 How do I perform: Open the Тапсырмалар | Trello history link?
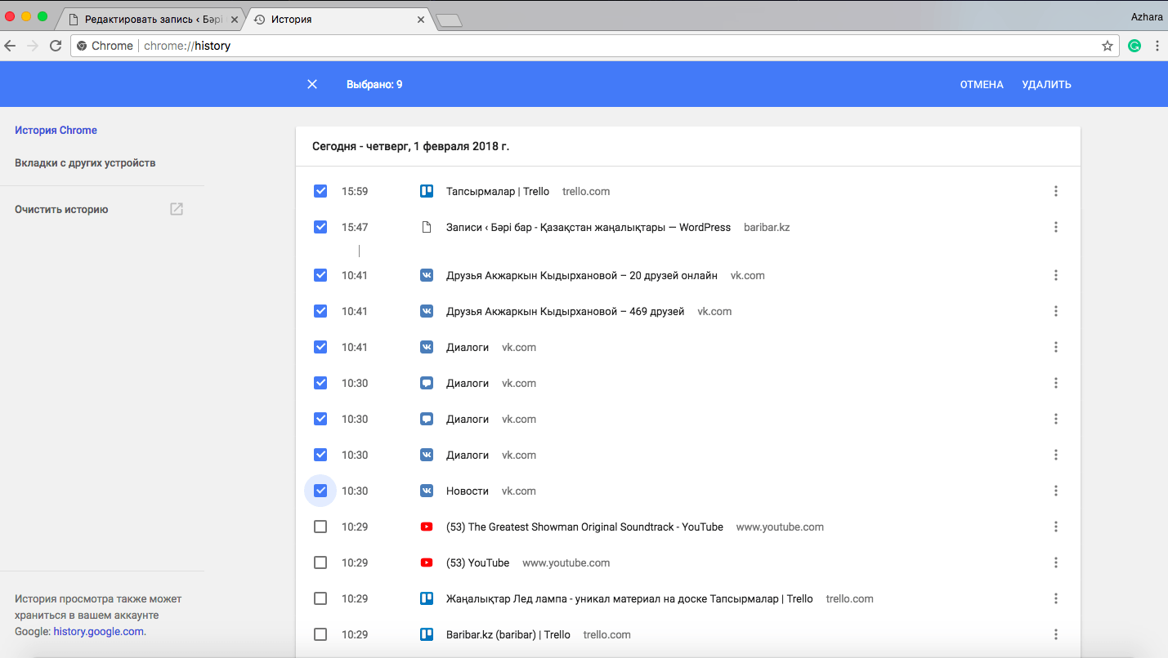click(x=498, y=191)
